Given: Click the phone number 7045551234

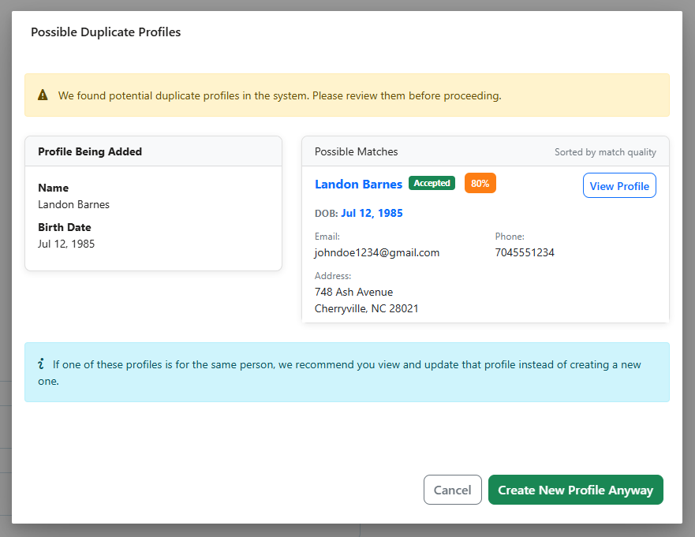Looking at the screenshot, I should [x=525, y=252].
